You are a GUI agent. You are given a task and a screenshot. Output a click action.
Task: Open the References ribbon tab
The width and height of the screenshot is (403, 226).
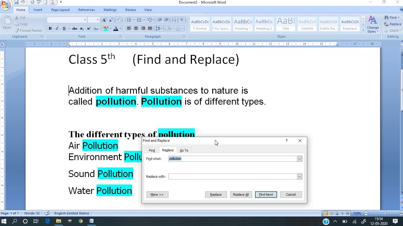pyautogui.click(x=87, y=10)
